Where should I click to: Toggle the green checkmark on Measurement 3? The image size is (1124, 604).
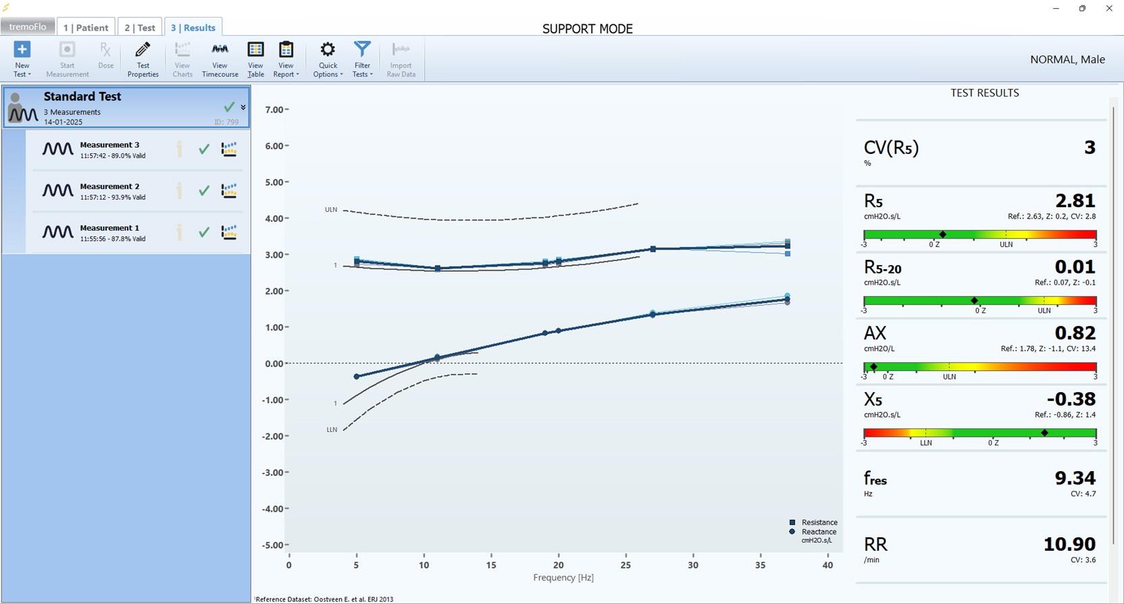pyautogui.click(x=204, y=149)
